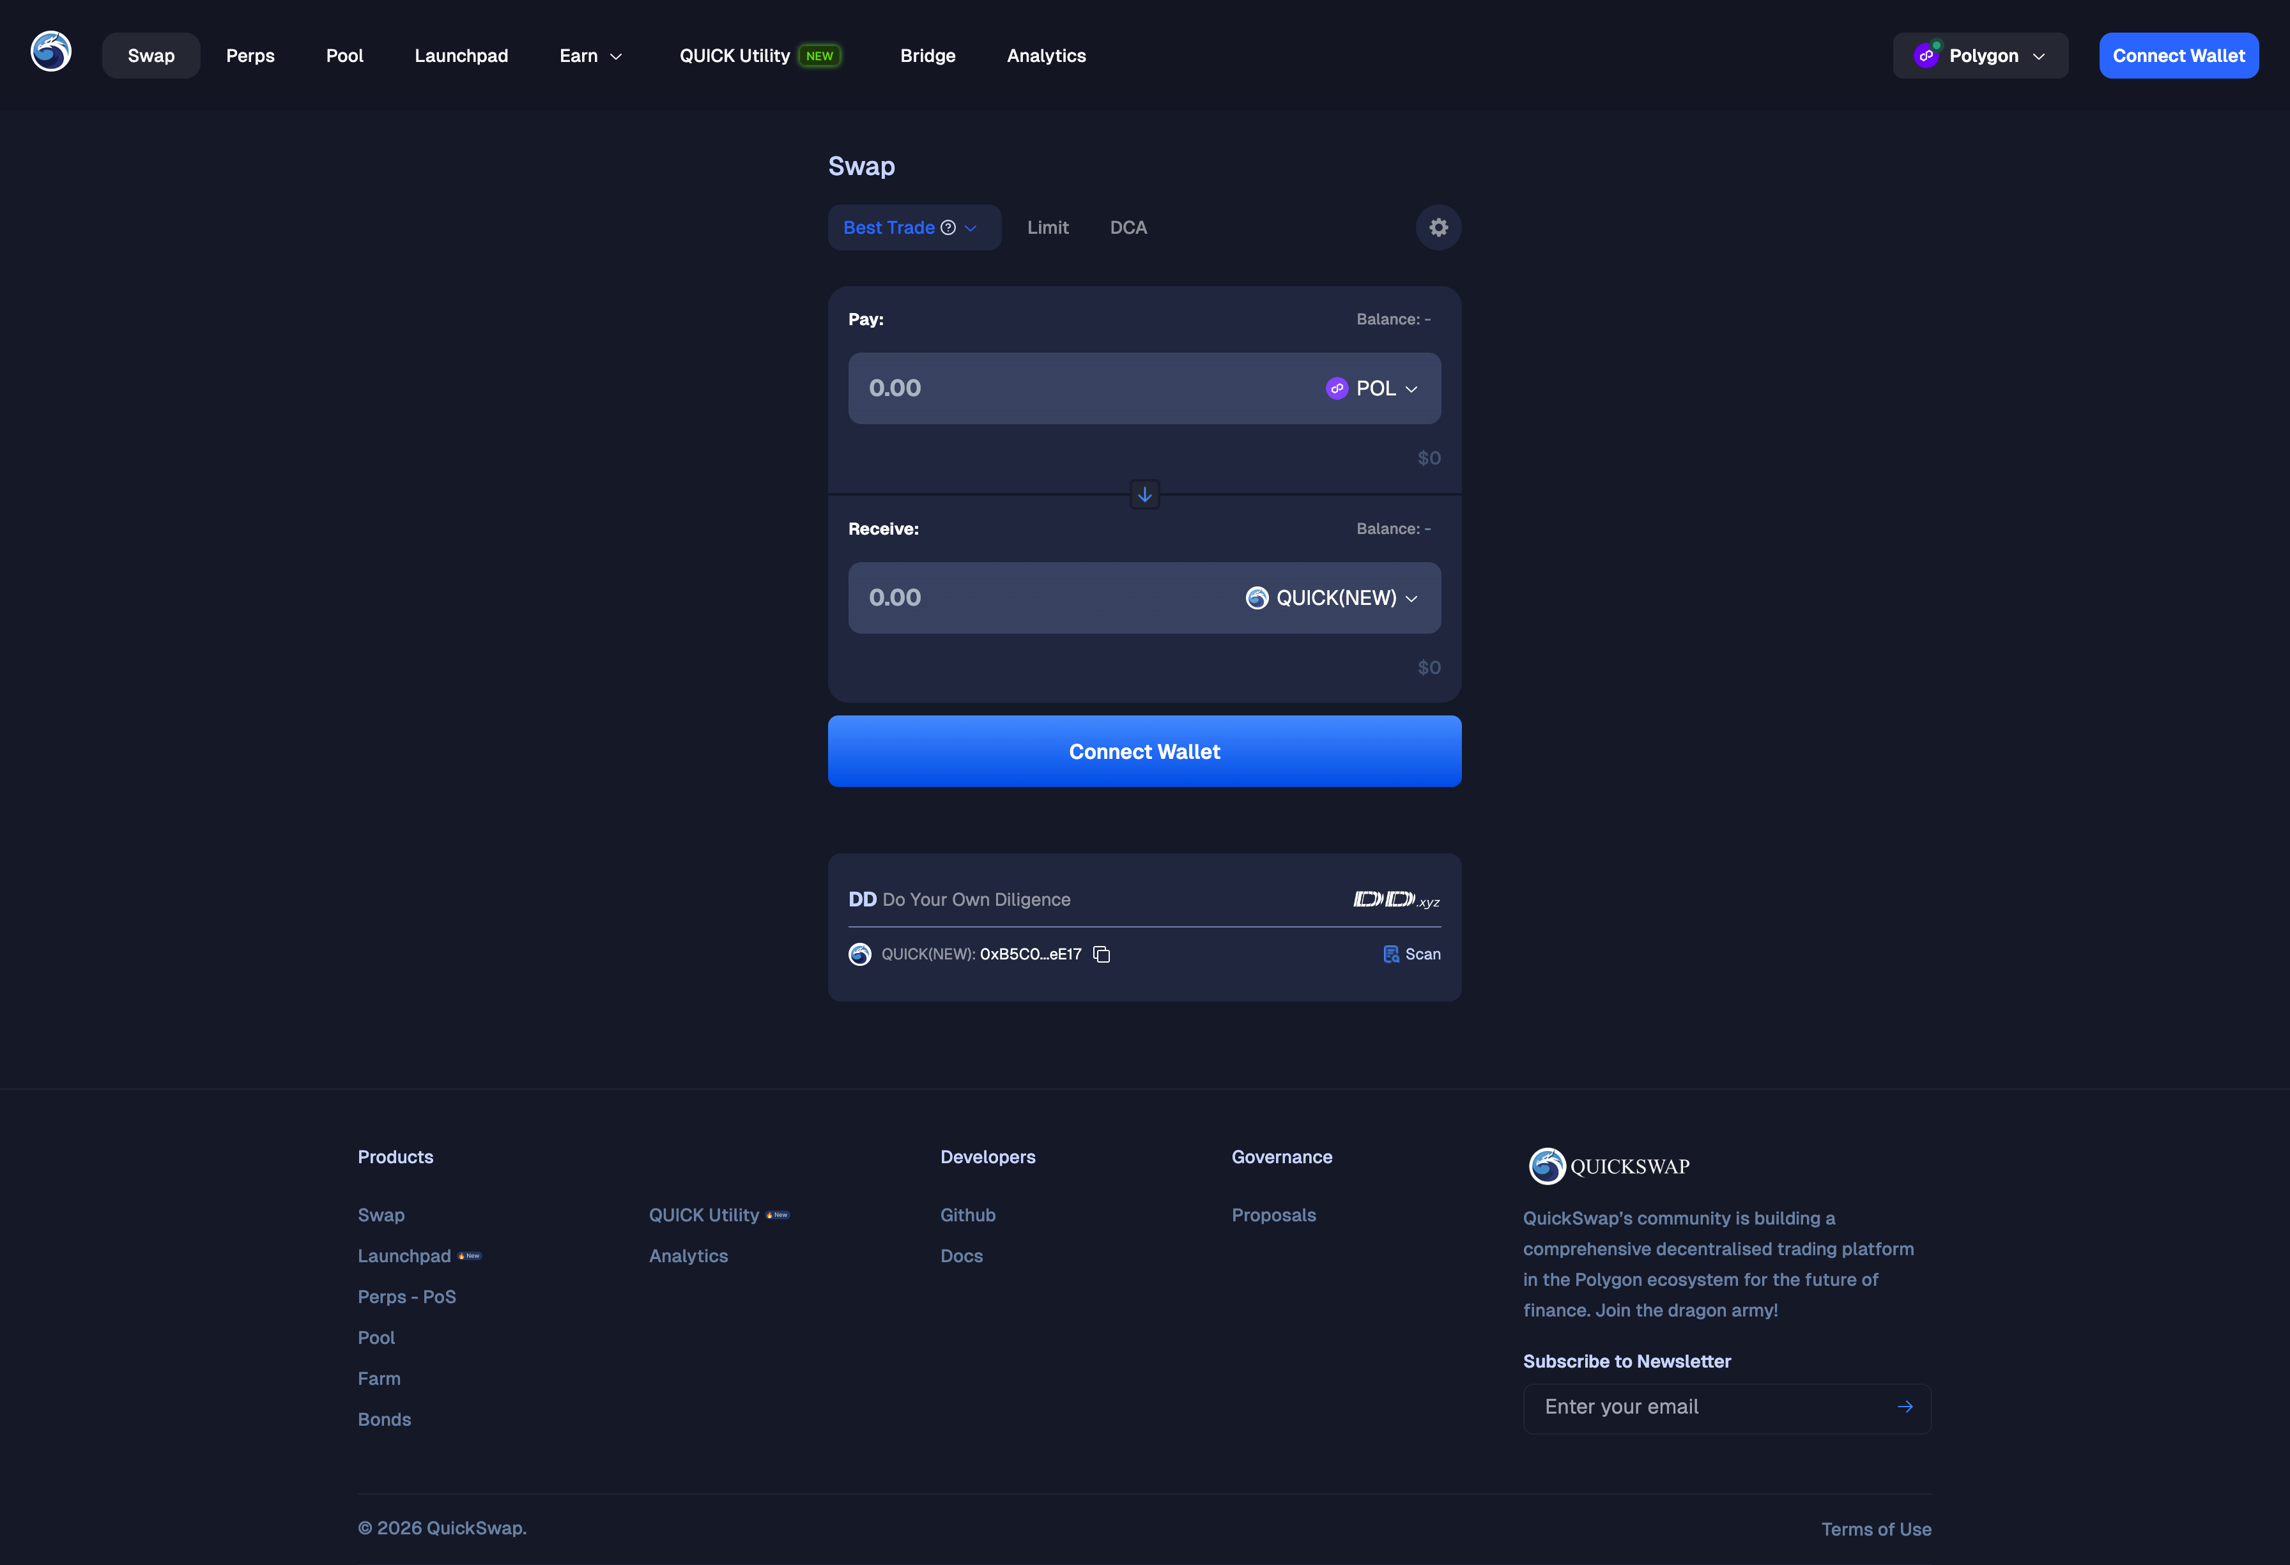
Task: Open Pool in the top nav
Action: pyautogui.click(x=345, y=56)
